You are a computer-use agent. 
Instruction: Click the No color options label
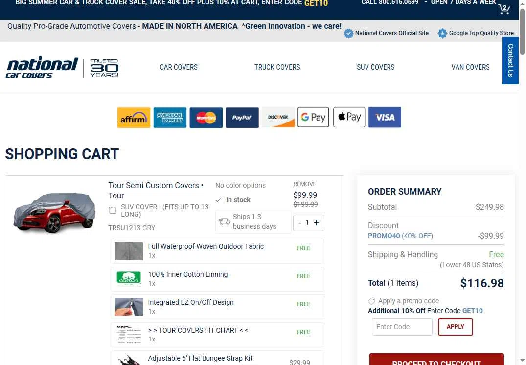[x=240, y=185]
